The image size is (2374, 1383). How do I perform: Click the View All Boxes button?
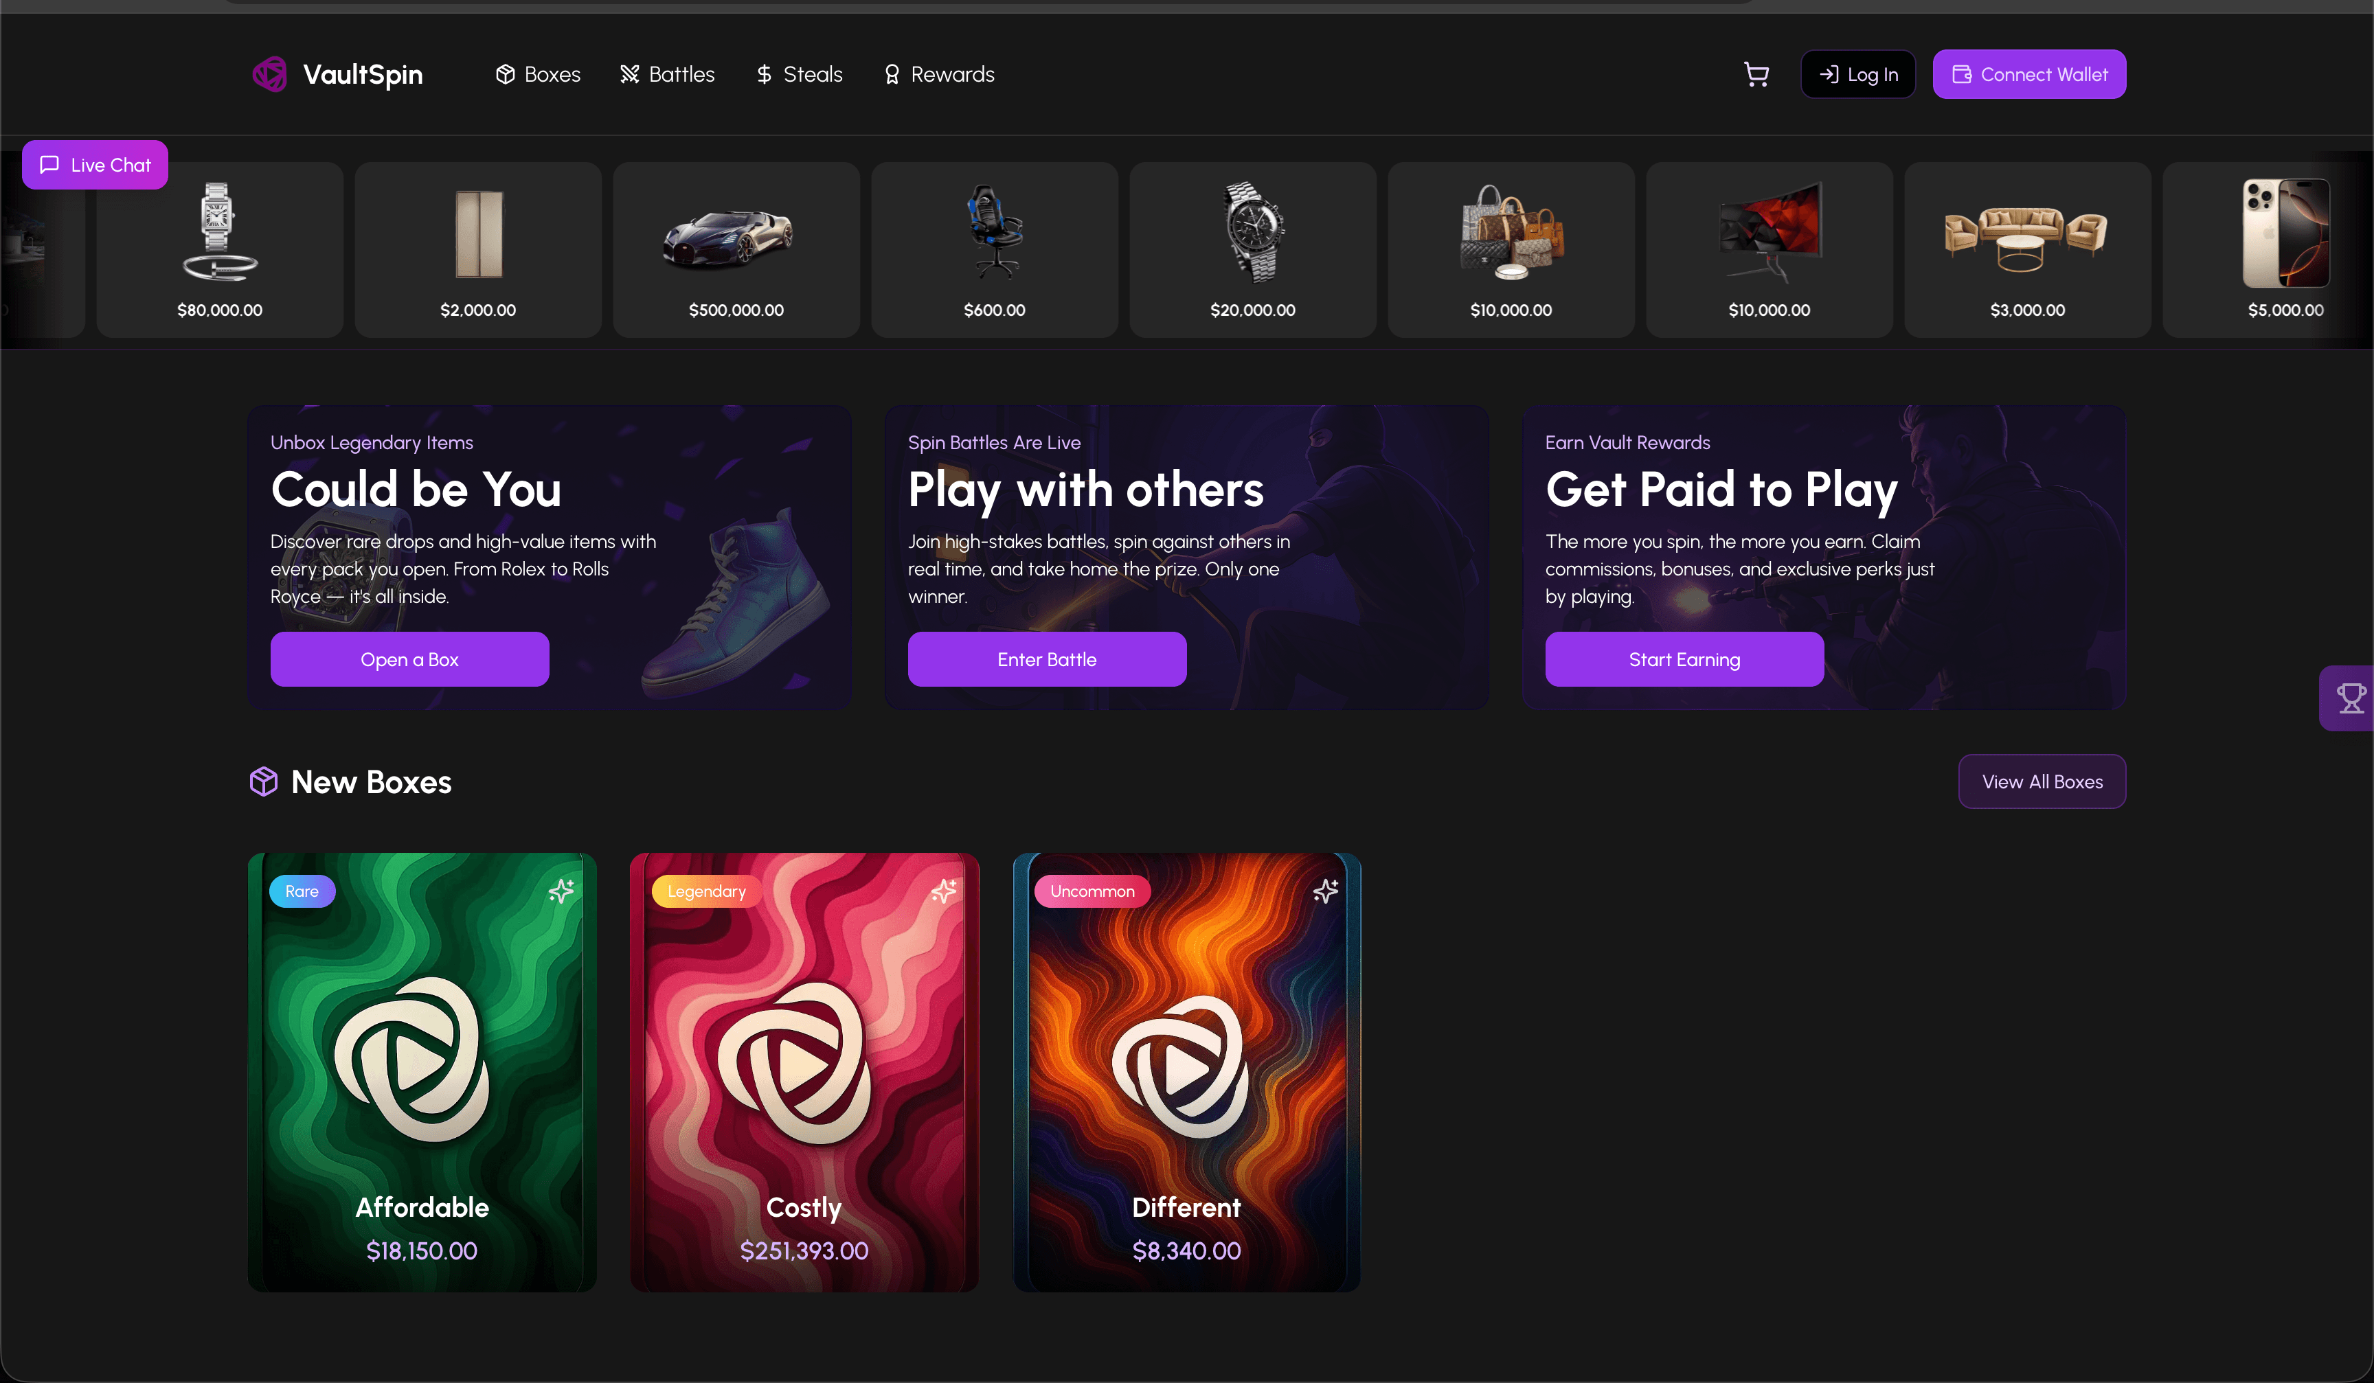(x=2042, y=781)
